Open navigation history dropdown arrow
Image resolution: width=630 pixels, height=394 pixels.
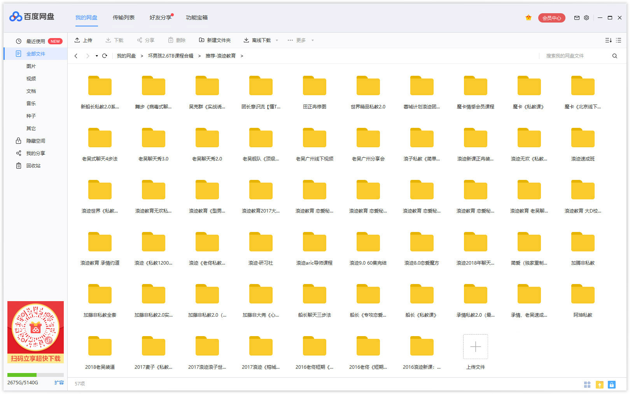(x=97, y=56)
